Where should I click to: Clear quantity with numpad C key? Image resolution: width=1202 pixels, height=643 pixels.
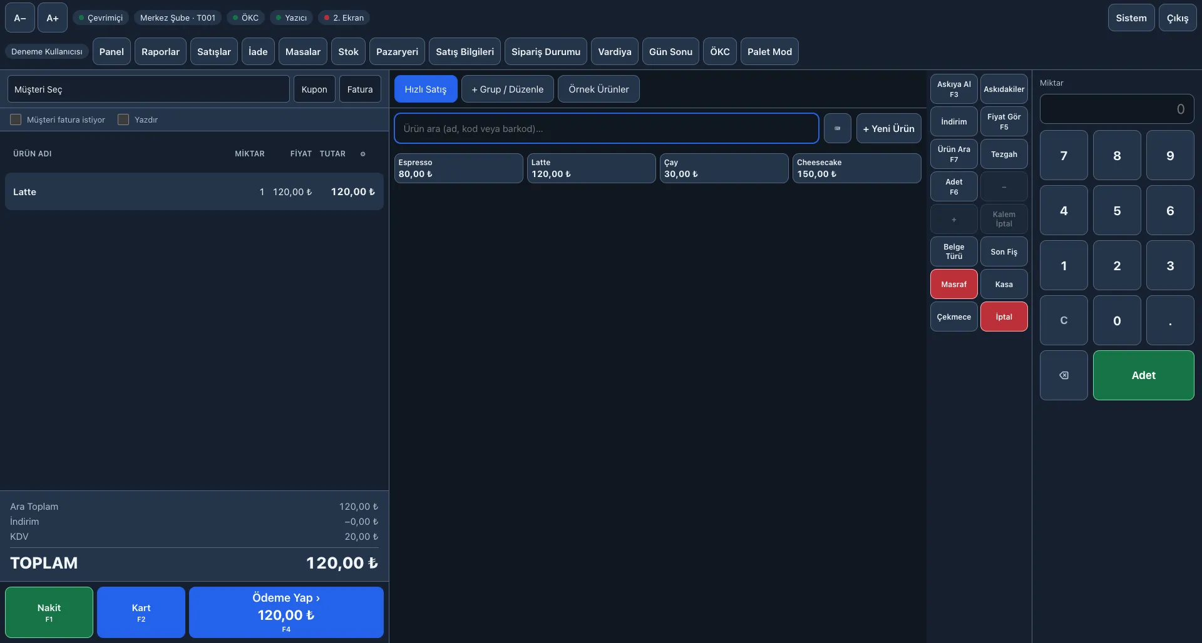[1064, 320]
